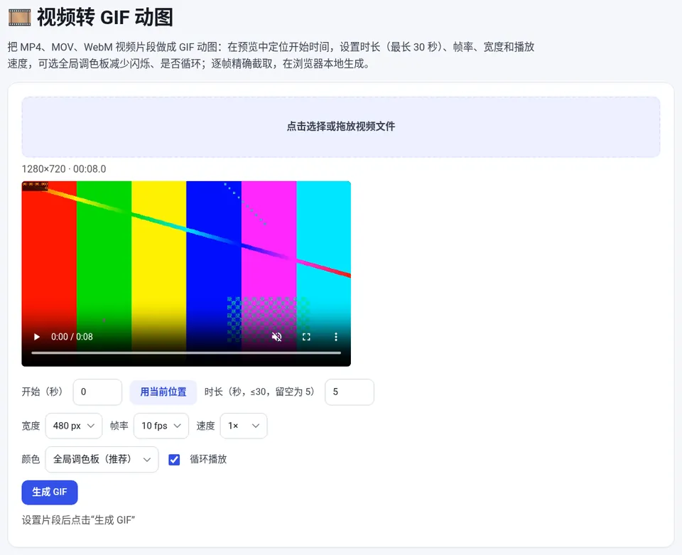Click the video progress bar
Screen dimensions: 682x555
pyautogui.click(x=186, y=352)
